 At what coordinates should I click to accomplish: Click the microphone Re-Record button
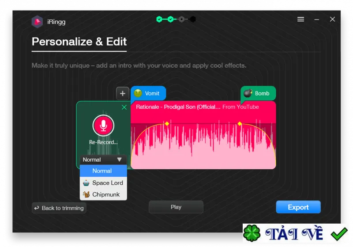(x=103, y=125)
